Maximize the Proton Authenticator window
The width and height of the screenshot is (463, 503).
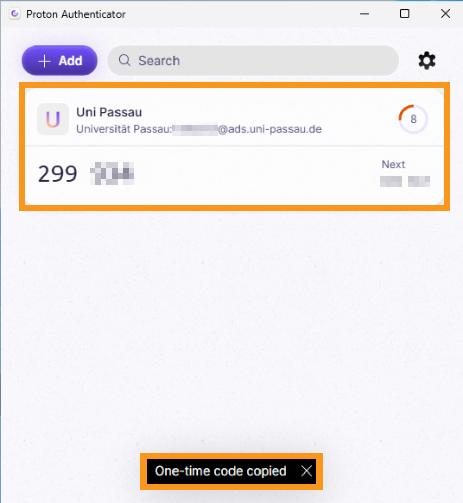coord(404,14)
